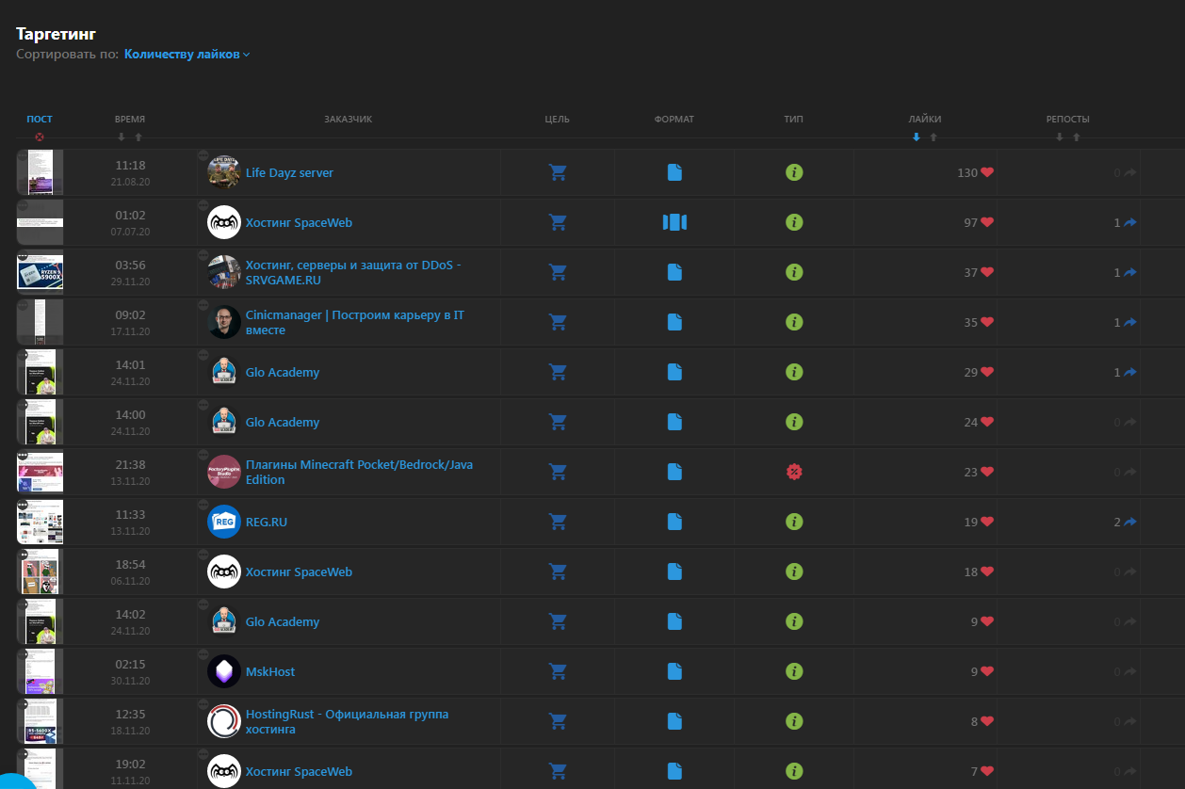Open the sort-by dropdown "Количеству лайков"
Viewport: 1185px width, 789px height.
pyautogui.click(x=187, y=55)
